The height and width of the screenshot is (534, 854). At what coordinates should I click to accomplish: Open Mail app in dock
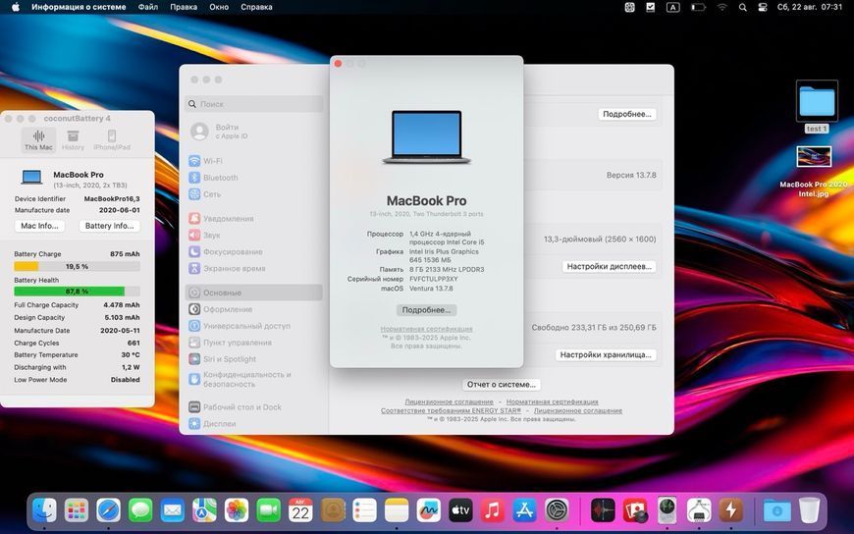point(173,510)
